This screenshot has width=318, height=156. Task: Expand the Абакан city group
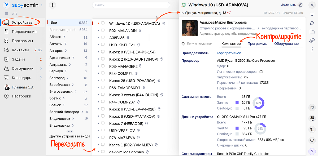click(64, 37)
